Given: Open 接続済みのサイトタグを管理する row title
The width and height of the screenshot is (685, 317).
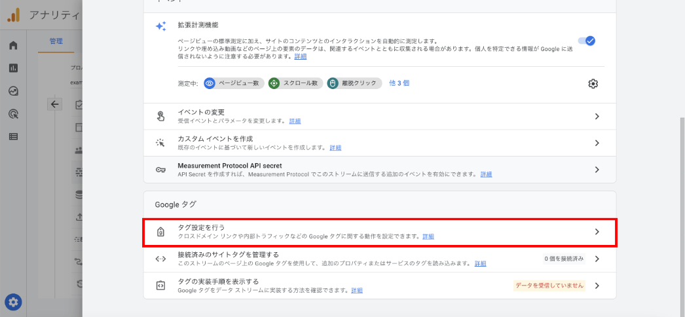Looking at the screenshot, I should click(229, 254).
